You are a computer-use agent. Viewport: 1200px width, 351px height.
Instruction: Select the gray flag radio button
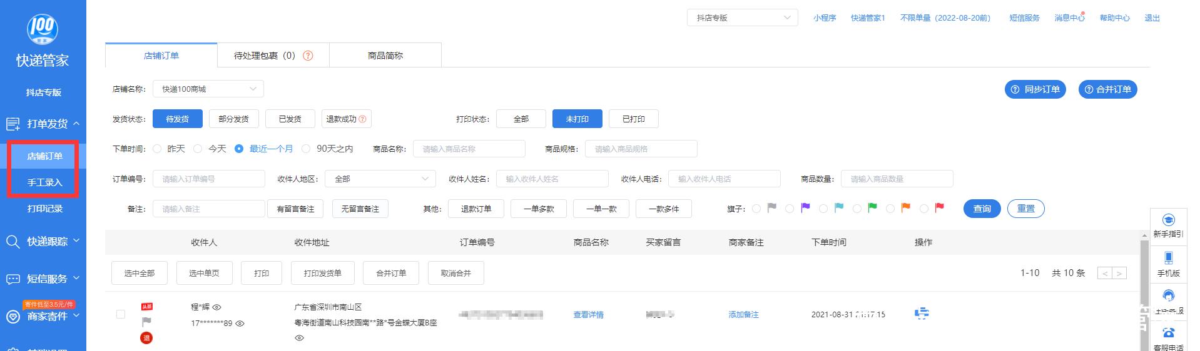click(756, 209)
